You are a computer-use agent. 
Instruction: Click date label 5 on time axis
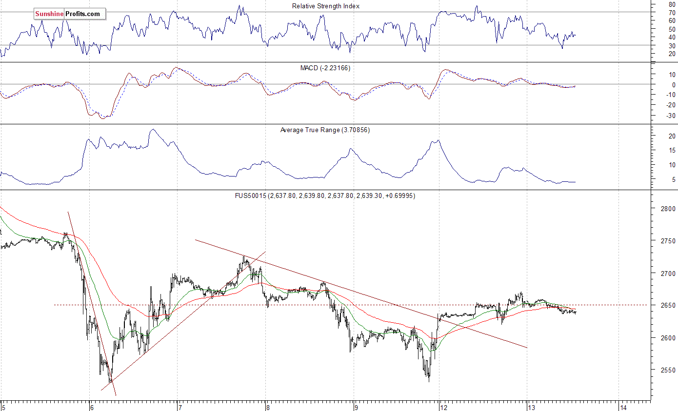pyautogui.click(x=3, y=407)
